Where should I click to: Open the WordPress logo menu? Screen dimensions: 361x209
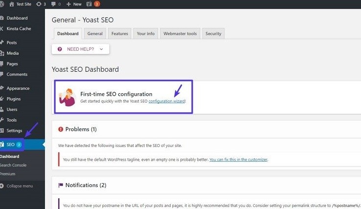[x=2, y=4]
